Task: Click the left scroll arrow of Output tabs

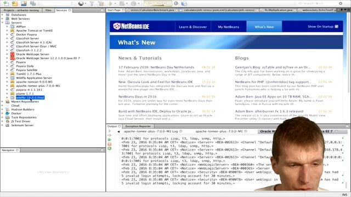Action: click(x=118, y=131)
